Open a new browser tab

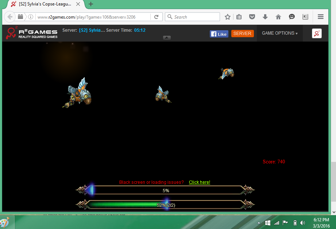[x=91, y=4]
